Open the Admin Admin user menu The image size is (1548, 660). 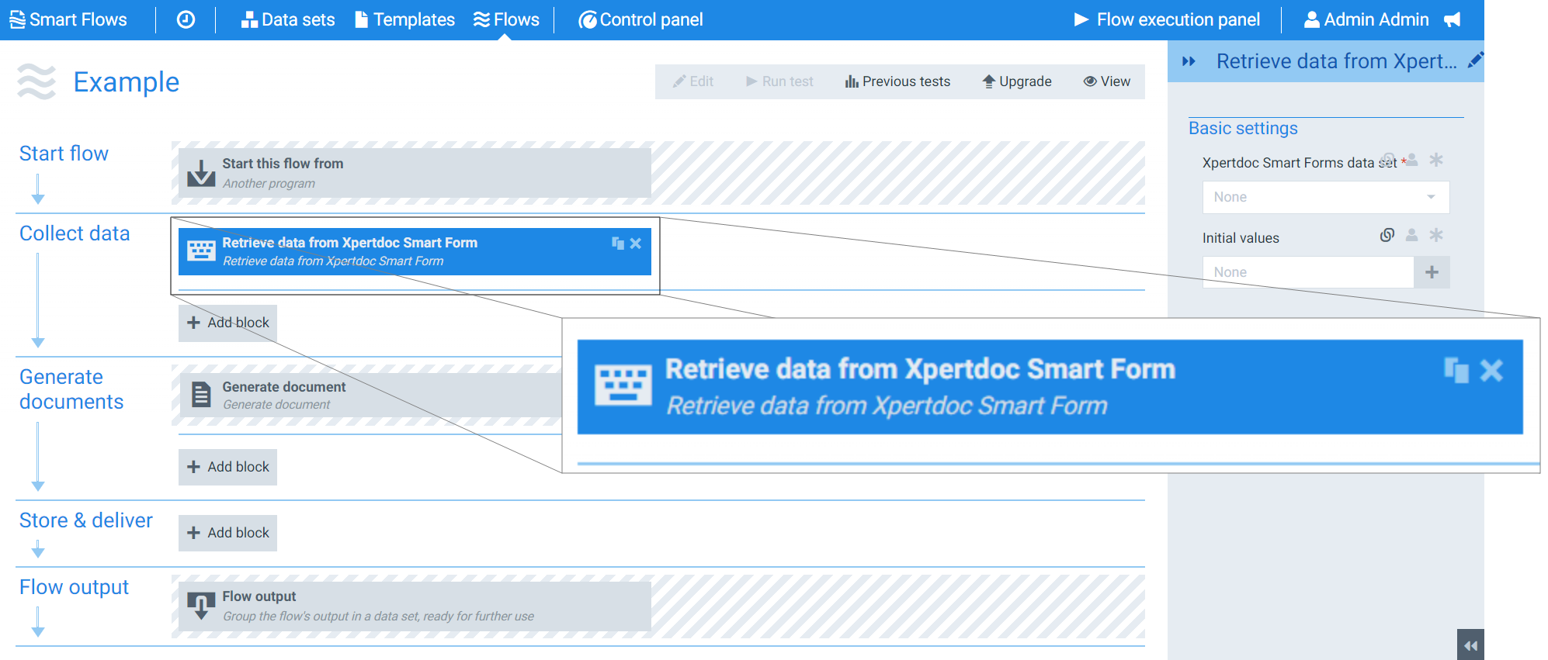(x=1366, y=19)
